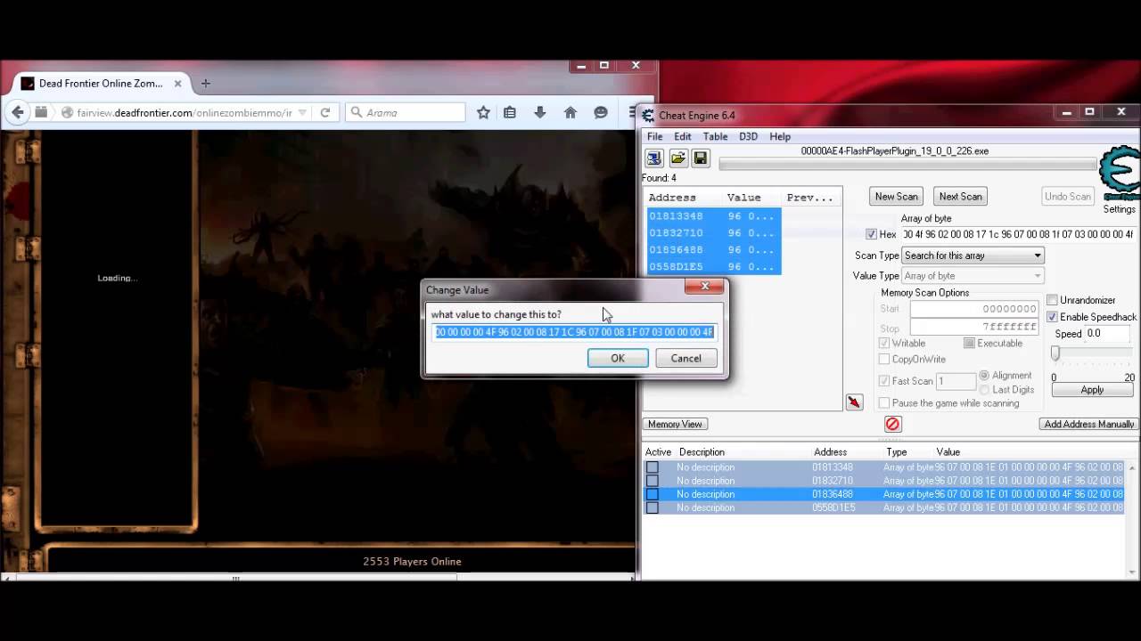The height and width of the screenshot is (641, 1141).
Task: Click the Next Scan button
Action: coord(961,196)
